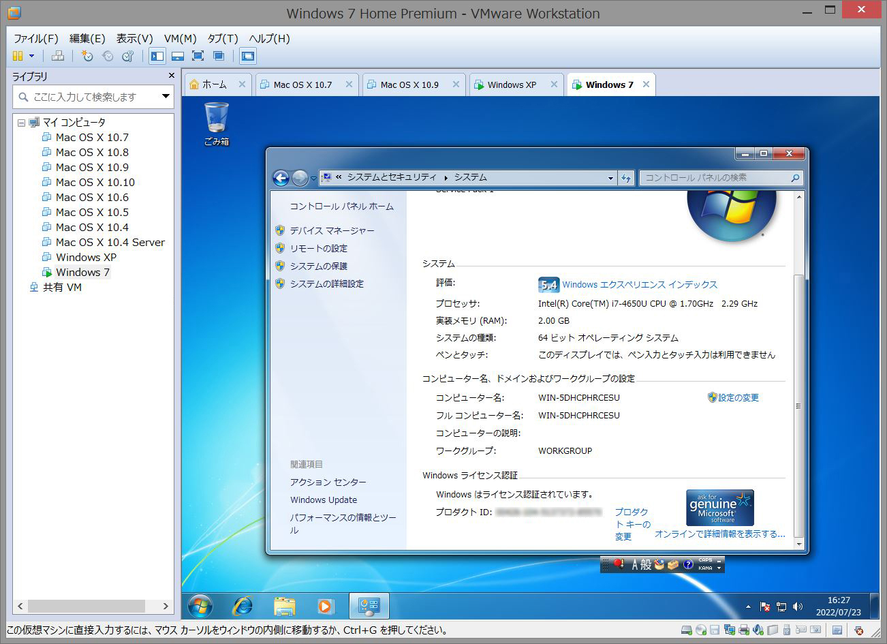Close the Windows XP tab
Image resolution: width=887 pixels, height=644 pixels.
coord(554,85)
